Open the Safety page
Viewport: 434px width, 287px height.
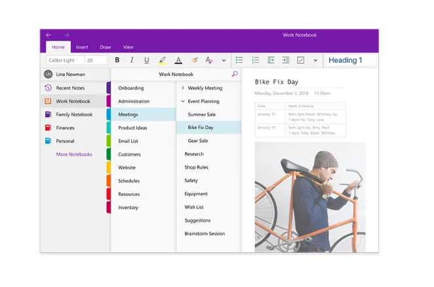pos(209,180)
